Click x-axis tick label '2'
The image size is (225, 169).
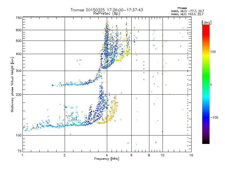(65, 155)
